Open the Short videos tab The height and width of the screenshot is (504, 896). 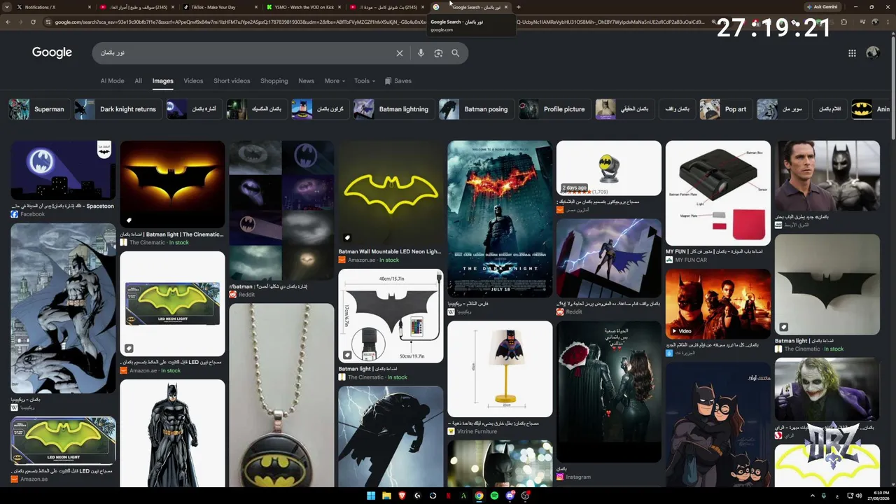tap(232, 80)
